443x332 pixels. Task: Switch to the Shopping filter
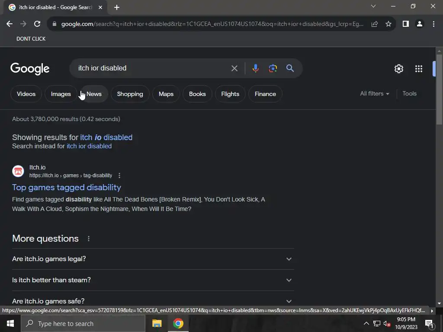click(x=130, y=94)
